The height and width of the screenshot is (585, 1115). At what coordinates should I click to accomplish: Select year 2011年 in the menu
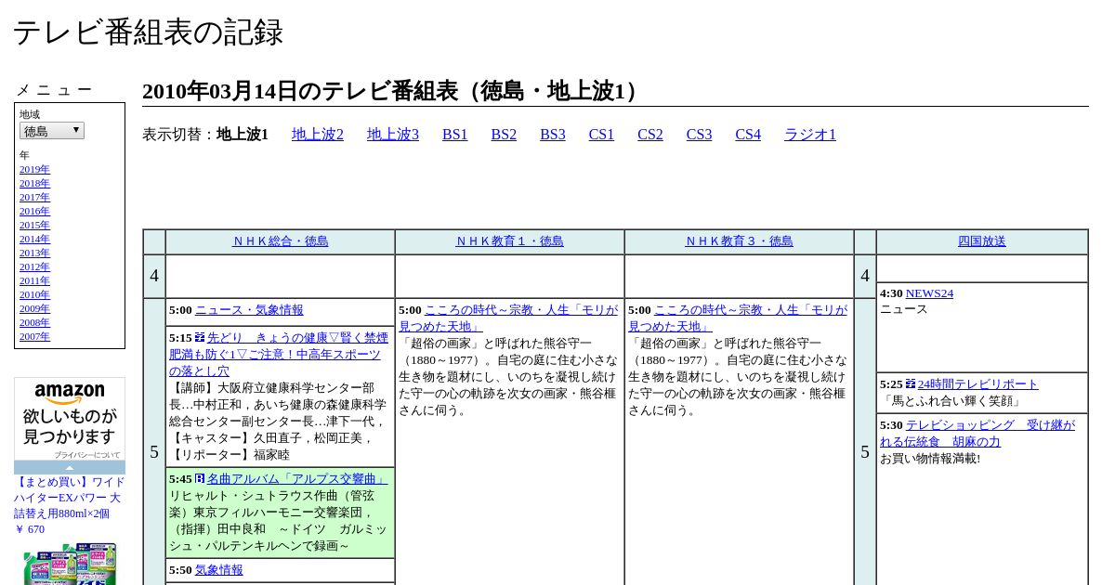(x=34, y=281)
